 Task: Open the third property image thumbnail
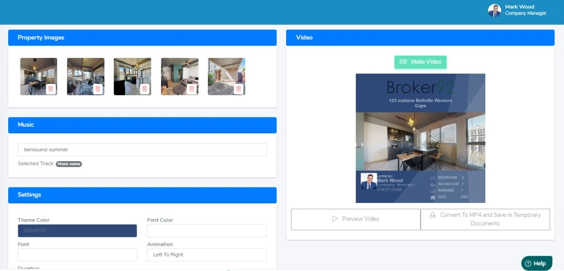132,76
